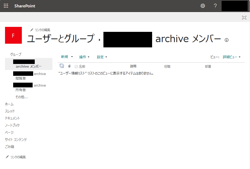Click the attachment paperclip column icon
The width and height of the screenshot is (250, 169).
pyautogui.click(x=69, y=66)
